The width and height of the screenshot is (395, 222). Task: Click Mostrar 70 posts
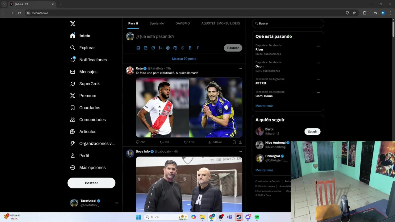[184, 59]
